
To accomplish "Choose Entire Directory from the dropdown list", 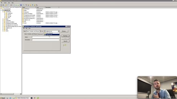I will (52, 33).
